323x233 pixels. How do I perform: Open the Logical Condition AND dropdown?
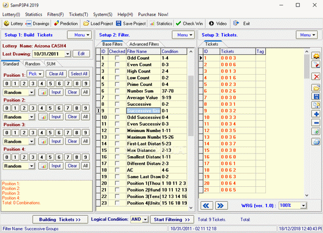(145, 220)
